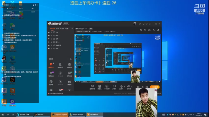Click the shirt skin icon in the title bar
The image size is (209, 117).
pyautogui.click(x=147, y=24)
